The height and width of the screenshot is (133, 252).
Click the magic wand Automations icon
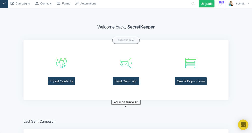(x=77, y=4)
